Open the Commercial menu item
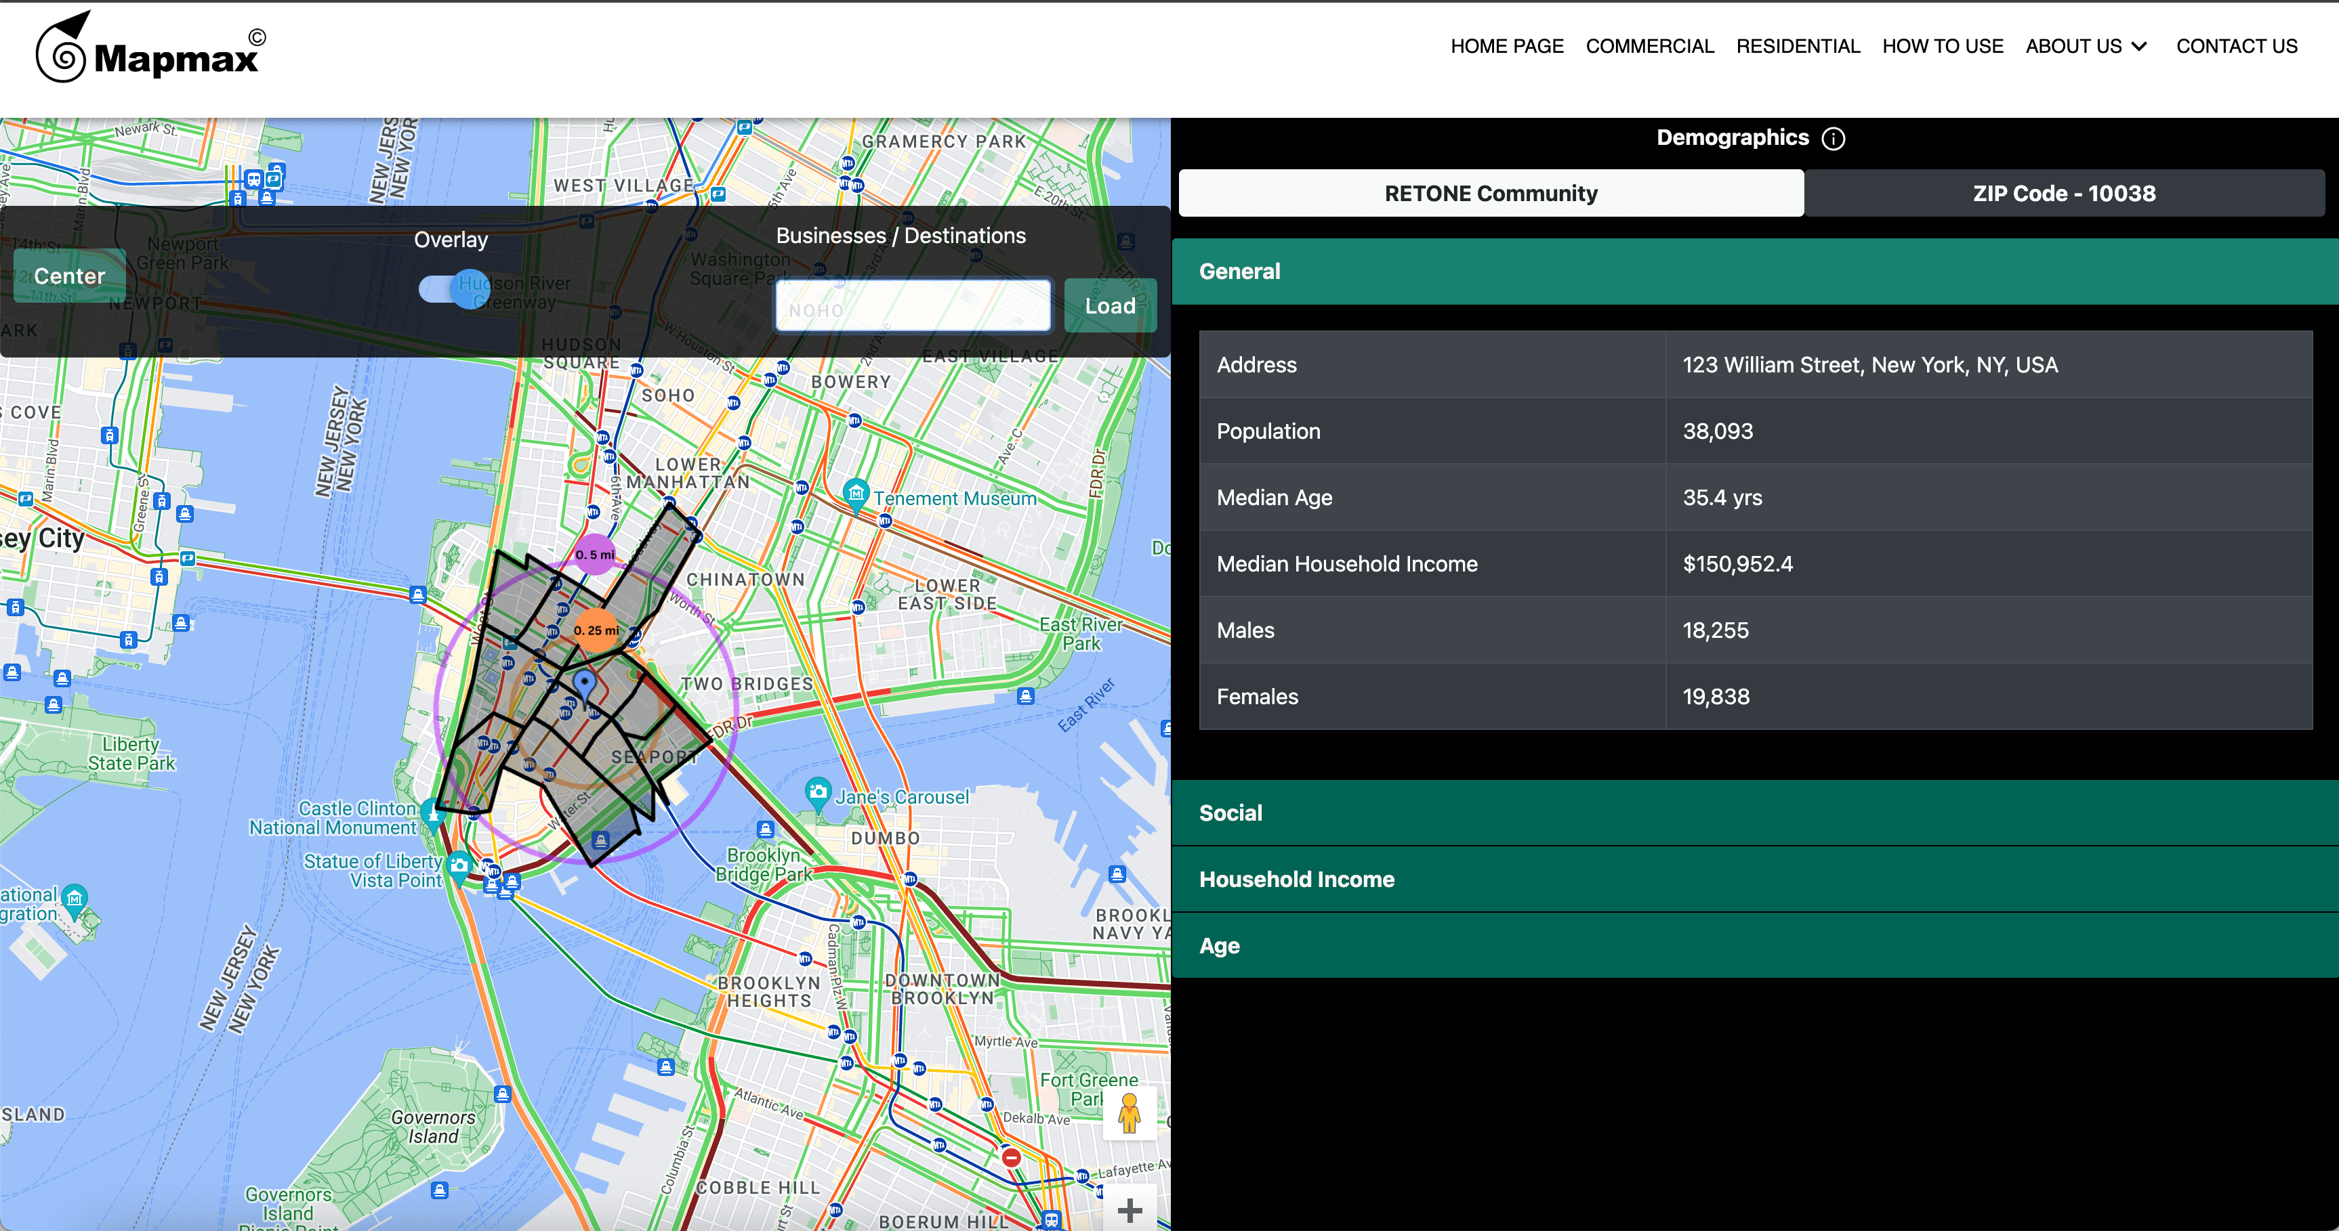 [x=1649, y=46]
